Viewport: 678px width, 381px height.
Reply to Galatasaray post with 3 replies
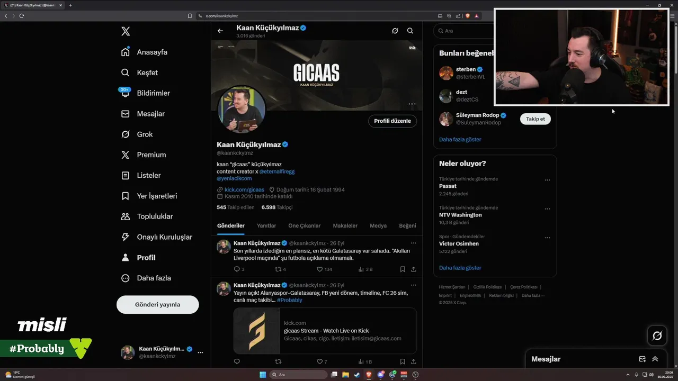239,269
